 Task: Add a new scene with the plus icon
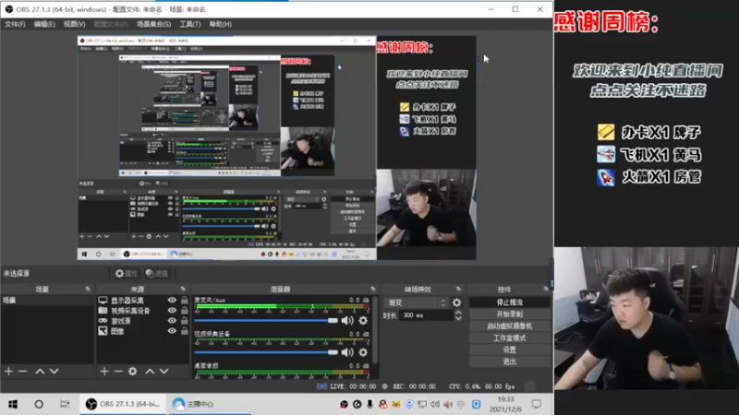pyautogui.click(x=8, y=372)
